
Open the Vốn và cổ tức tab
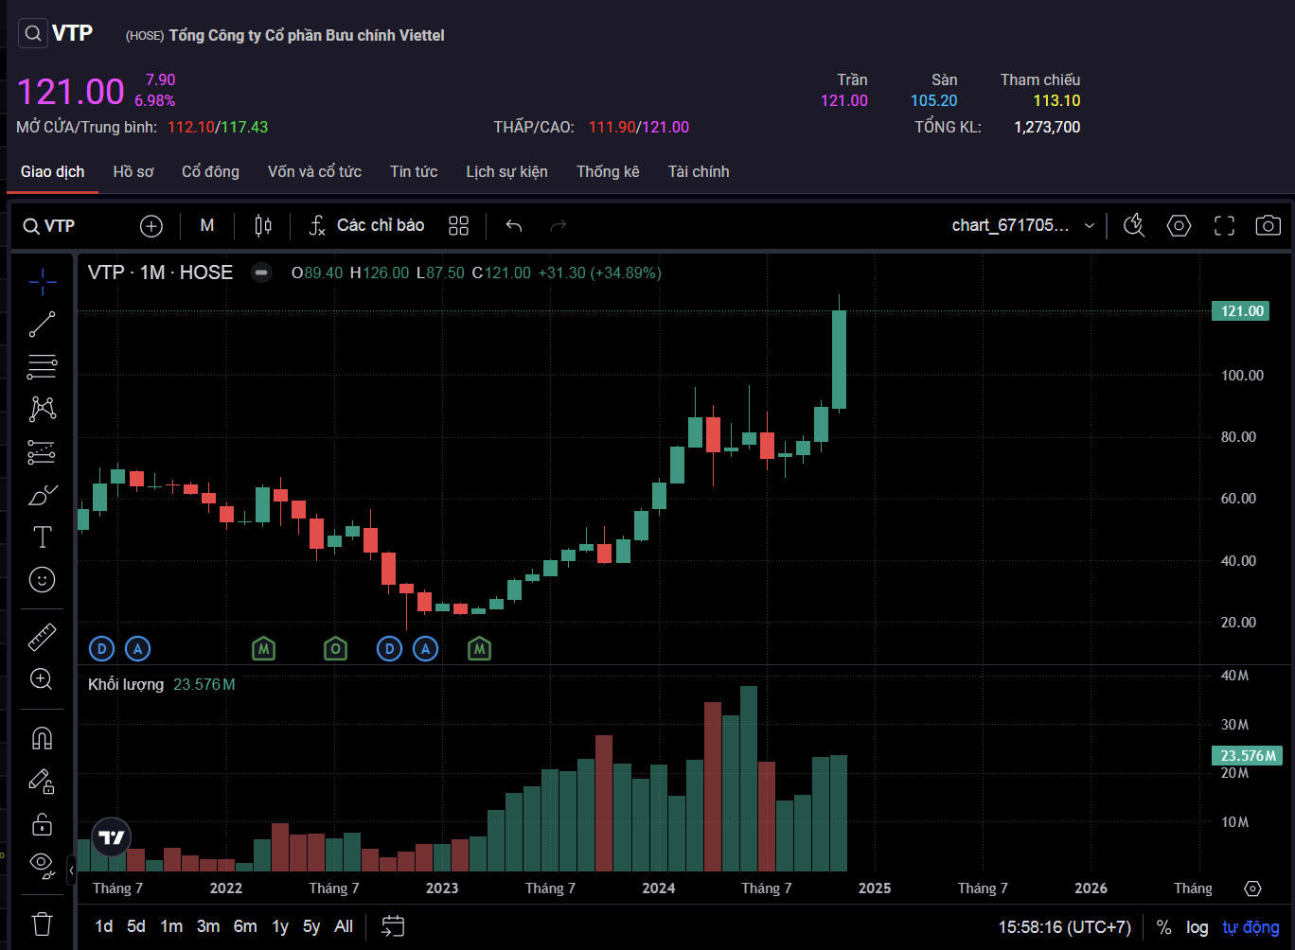click(x=314, y=171)
